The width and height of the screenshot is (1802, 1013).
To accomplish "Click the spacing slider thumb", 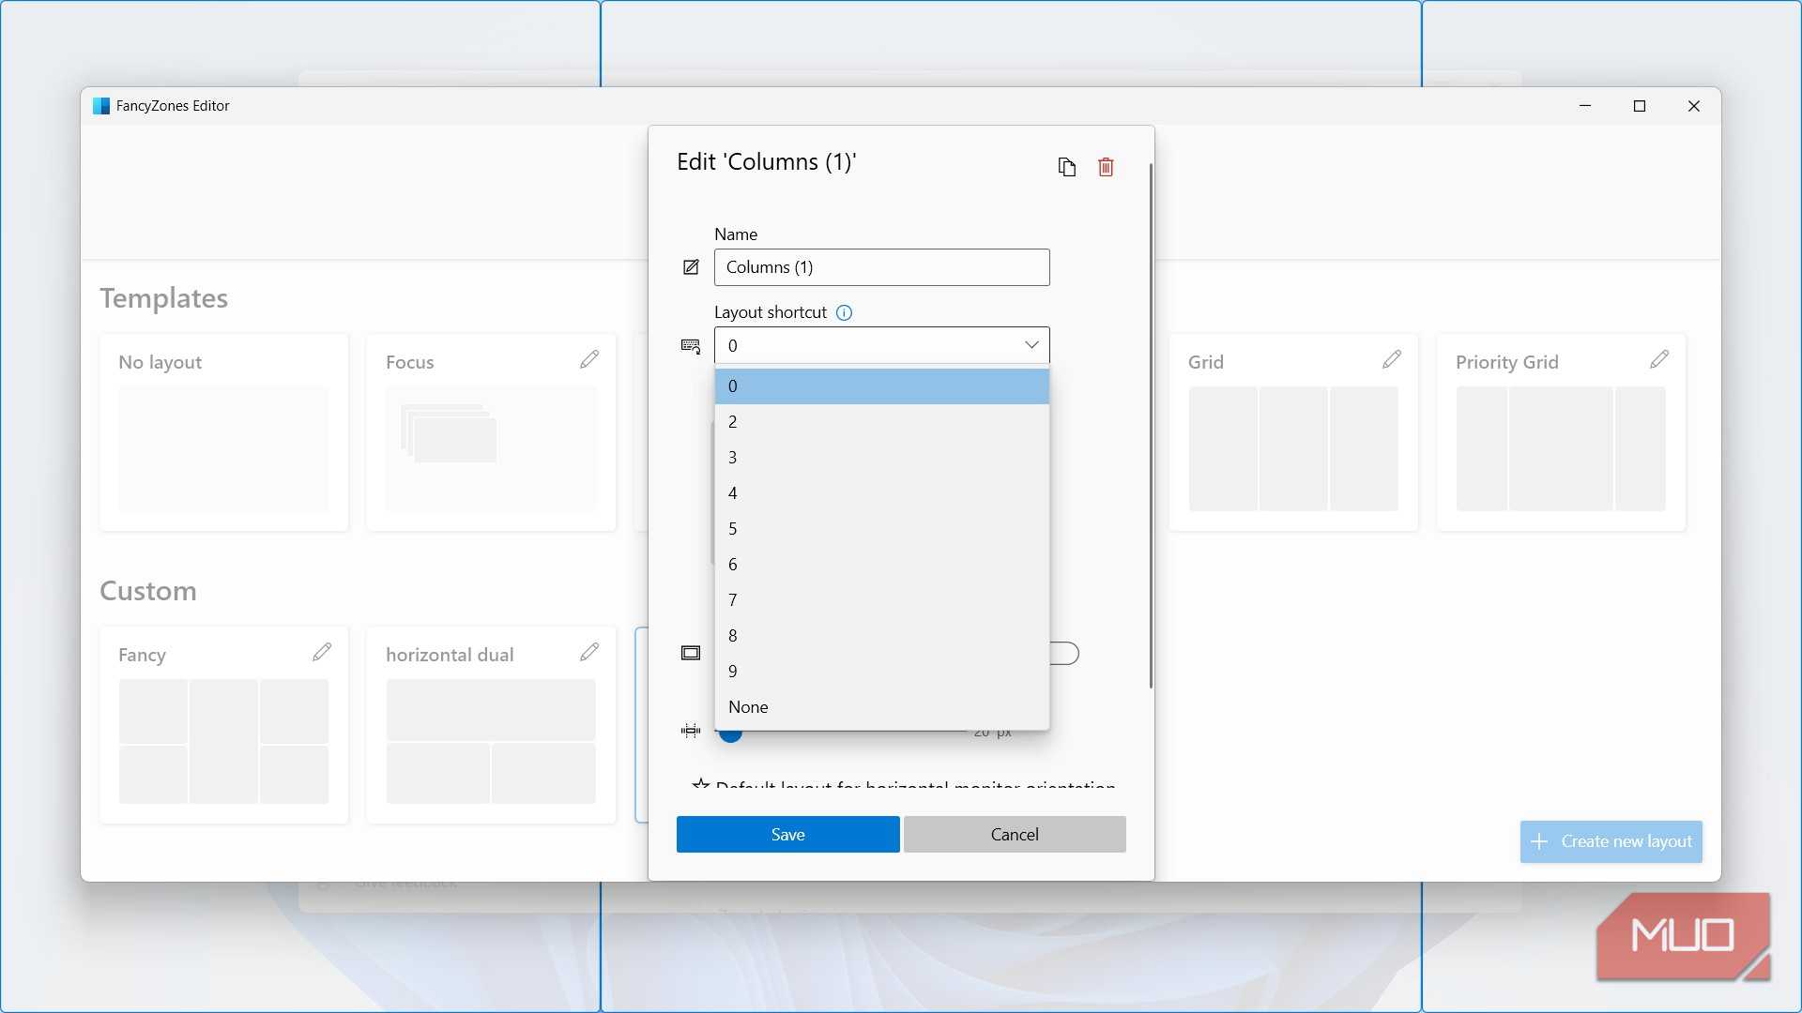I will 730,734.
